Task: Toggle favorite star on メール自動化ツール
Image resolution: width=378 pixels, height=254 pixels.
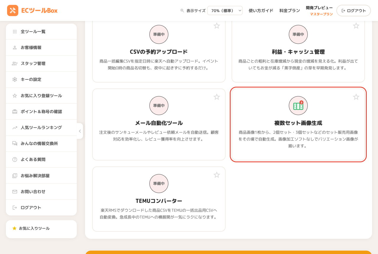Action: pyautogui.click(x=217, y=97)
